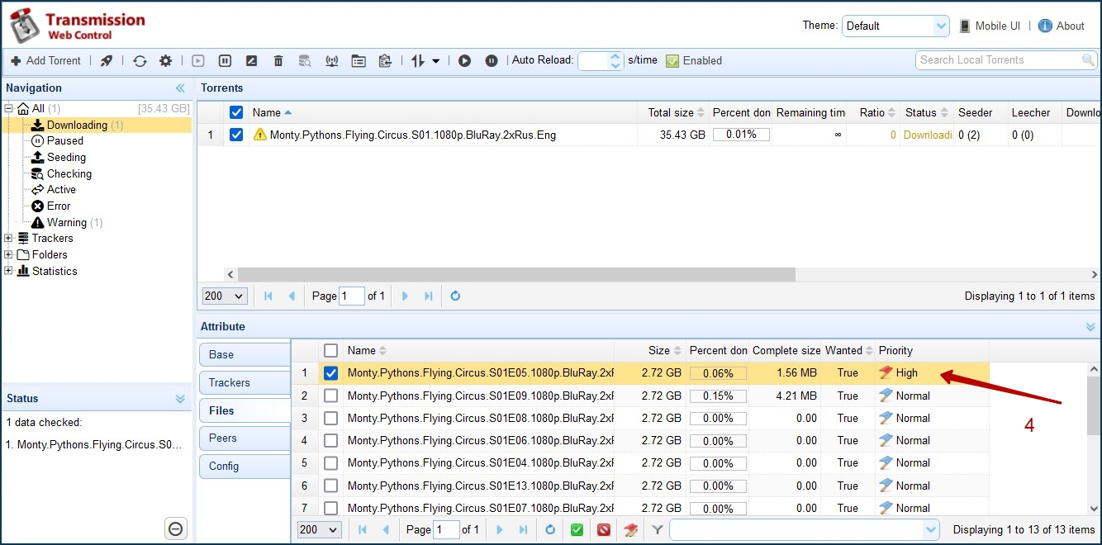
Task: Sort torrents by Total size column
Action: tap(673, 112)
